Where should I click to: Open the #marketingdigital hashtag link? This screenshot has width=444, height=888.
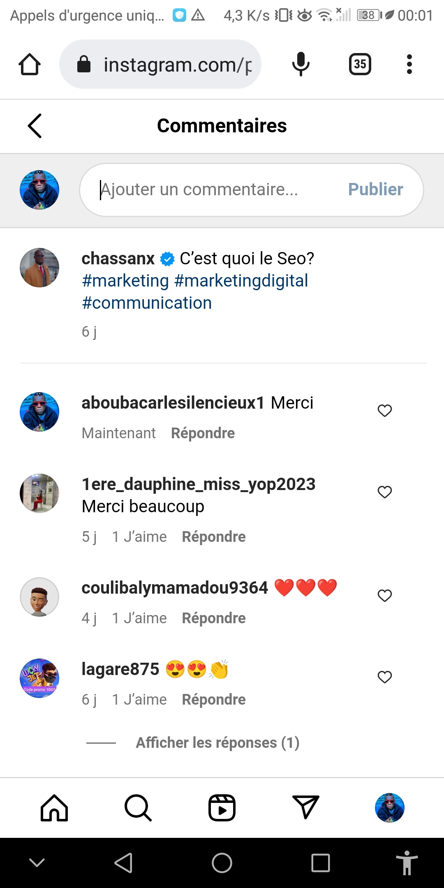coord(241,281)
